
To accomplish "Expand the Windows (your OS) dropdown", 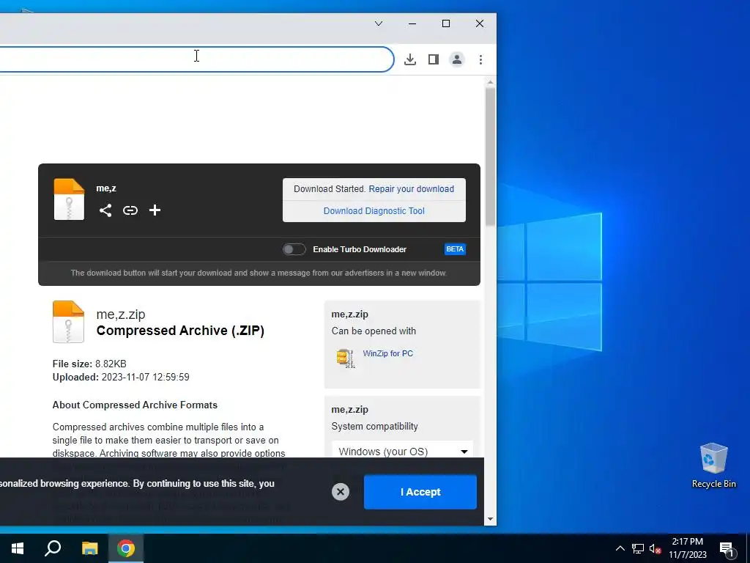I will coord(402,451).
